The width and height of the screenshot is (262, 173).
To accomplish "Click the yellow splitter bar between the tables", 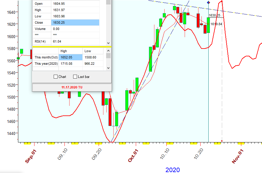I will pos(72,47).
